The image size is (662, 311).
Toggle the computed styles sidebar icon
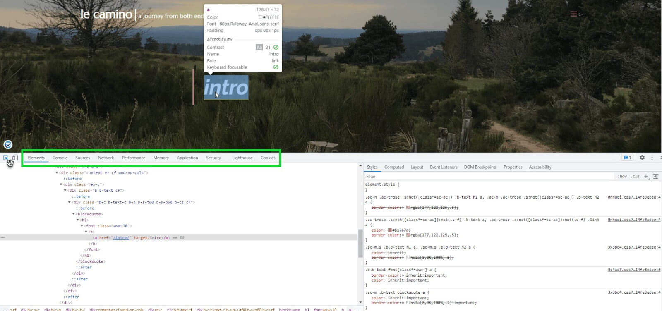click(655, 176)
